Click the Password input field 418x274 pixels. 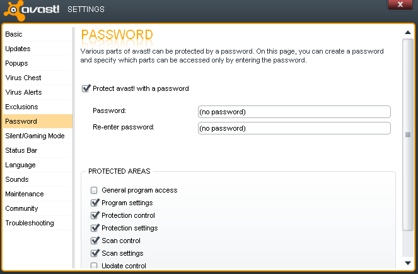[294, 112]
